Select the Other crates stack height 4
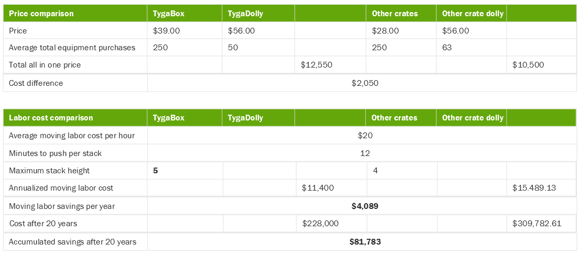Screen dimensions: 580x255 (x=375, y=171)
